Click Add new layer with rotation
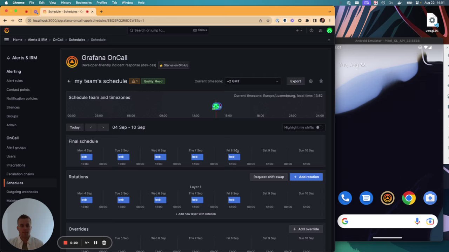Image resolution: width=449 pixels, height=252 pixels. tap(196, 214)
